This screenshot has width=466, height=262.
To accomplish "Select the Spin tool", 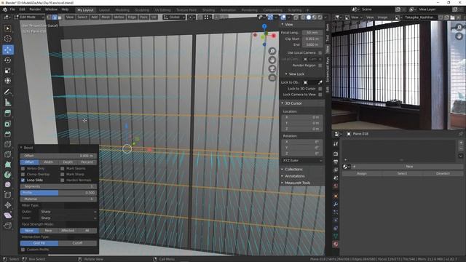I will pos(8,175).
